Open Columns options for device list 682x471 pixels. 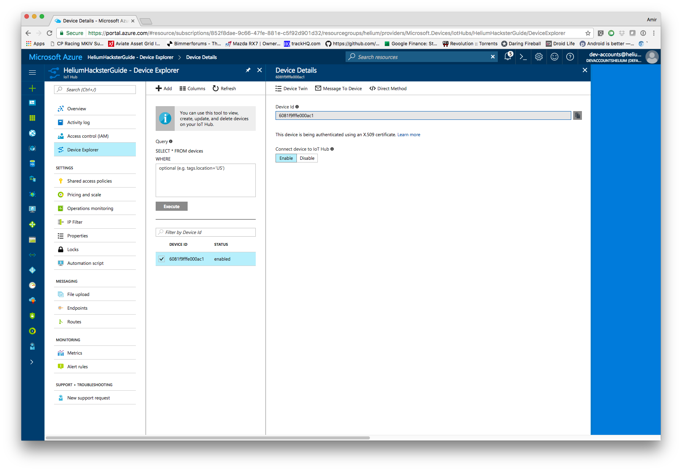(x=192, y=88)
